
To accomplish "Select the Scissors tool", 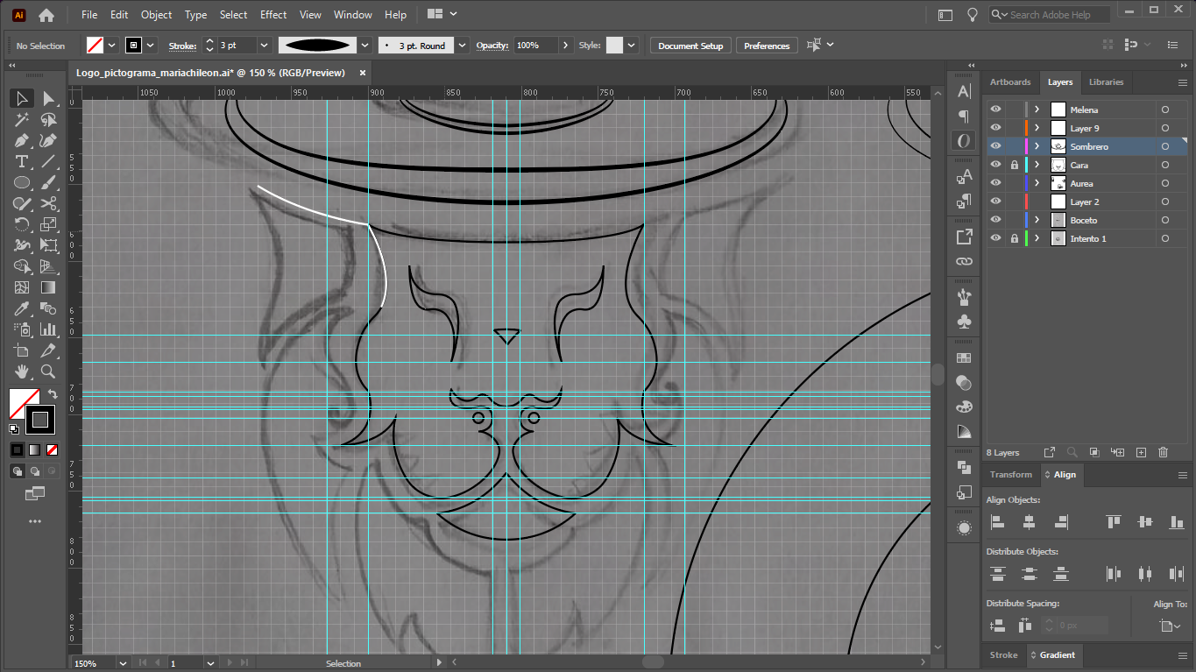I will 49,204.
